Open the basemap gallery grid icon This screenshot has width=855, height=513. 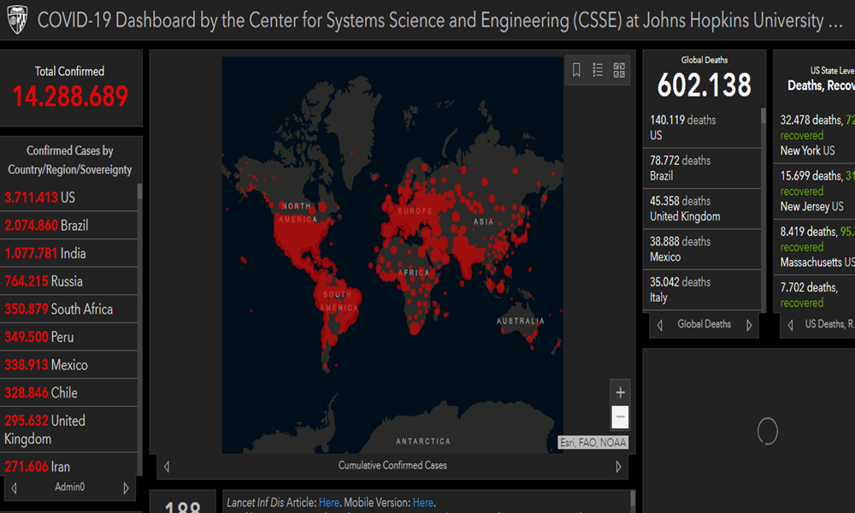[x=619, y=70]
